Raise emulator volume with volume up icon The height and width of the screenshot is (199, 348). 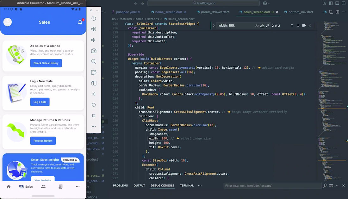pyautogui.click(x=94, y=29)
